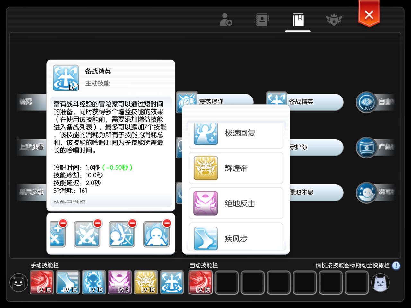Click the crossed swords skill icon
Viewport: 411px width, 308px height.
pos(87,235)
